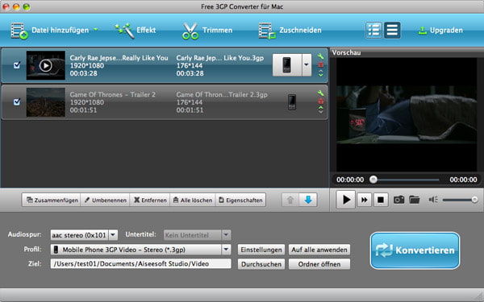This screenshot has width=484, height=302.
Task: Open Audiospur dropdown
Action: (84, 235)
